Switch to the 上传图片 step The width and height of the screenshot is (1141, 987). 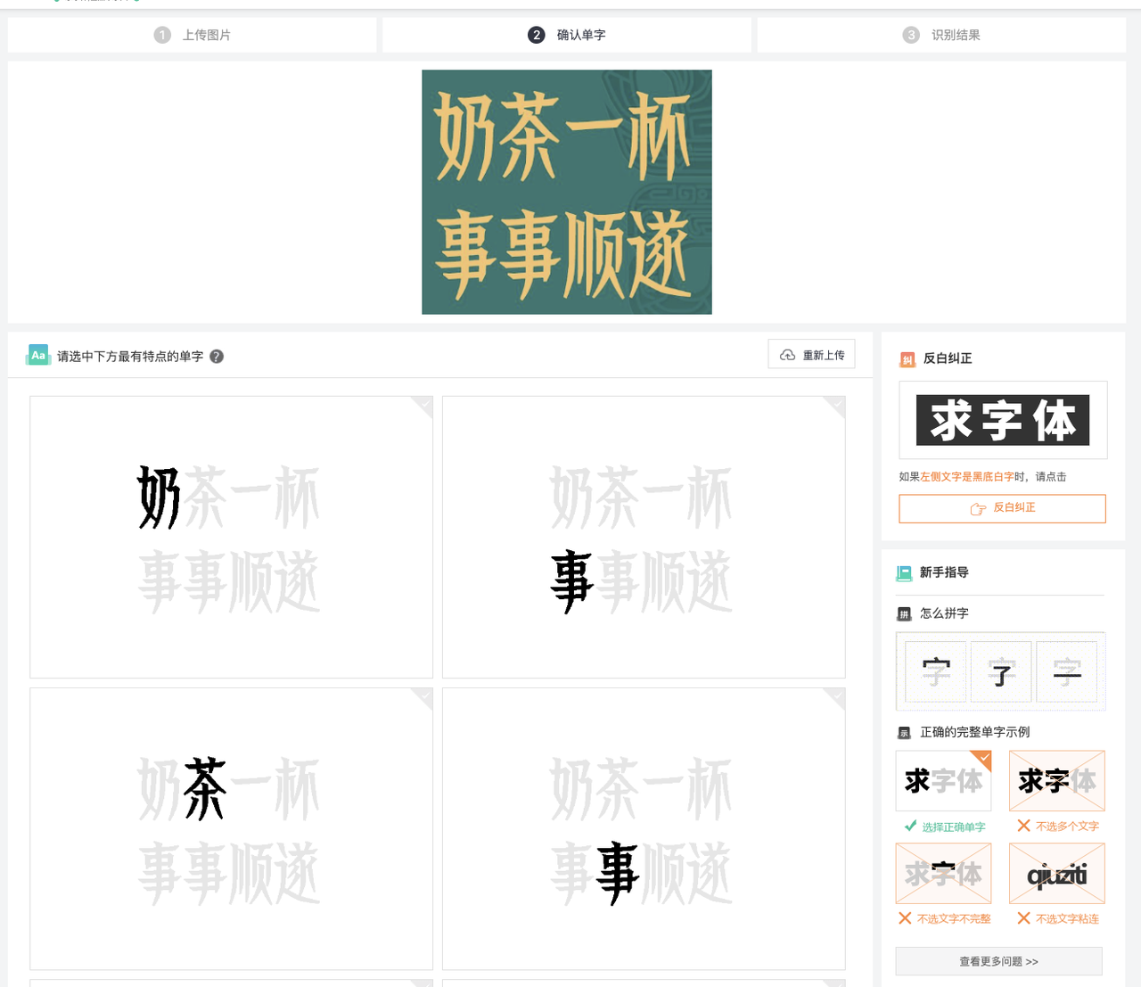click(192, 35)
